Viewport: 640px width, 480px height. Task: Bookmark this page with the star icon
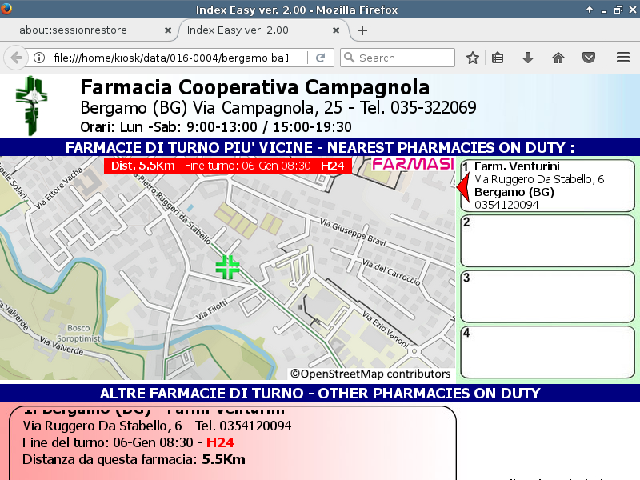pos(473,58)
